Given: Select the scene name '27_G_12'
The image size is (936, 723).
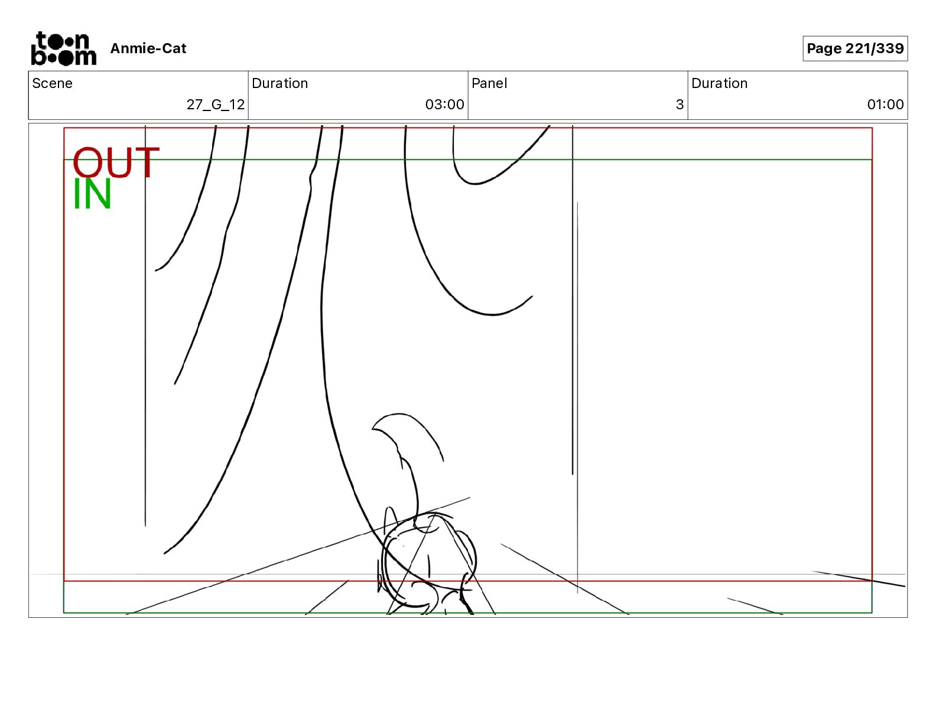Looking at the screenshot, I should click(216, 105).
